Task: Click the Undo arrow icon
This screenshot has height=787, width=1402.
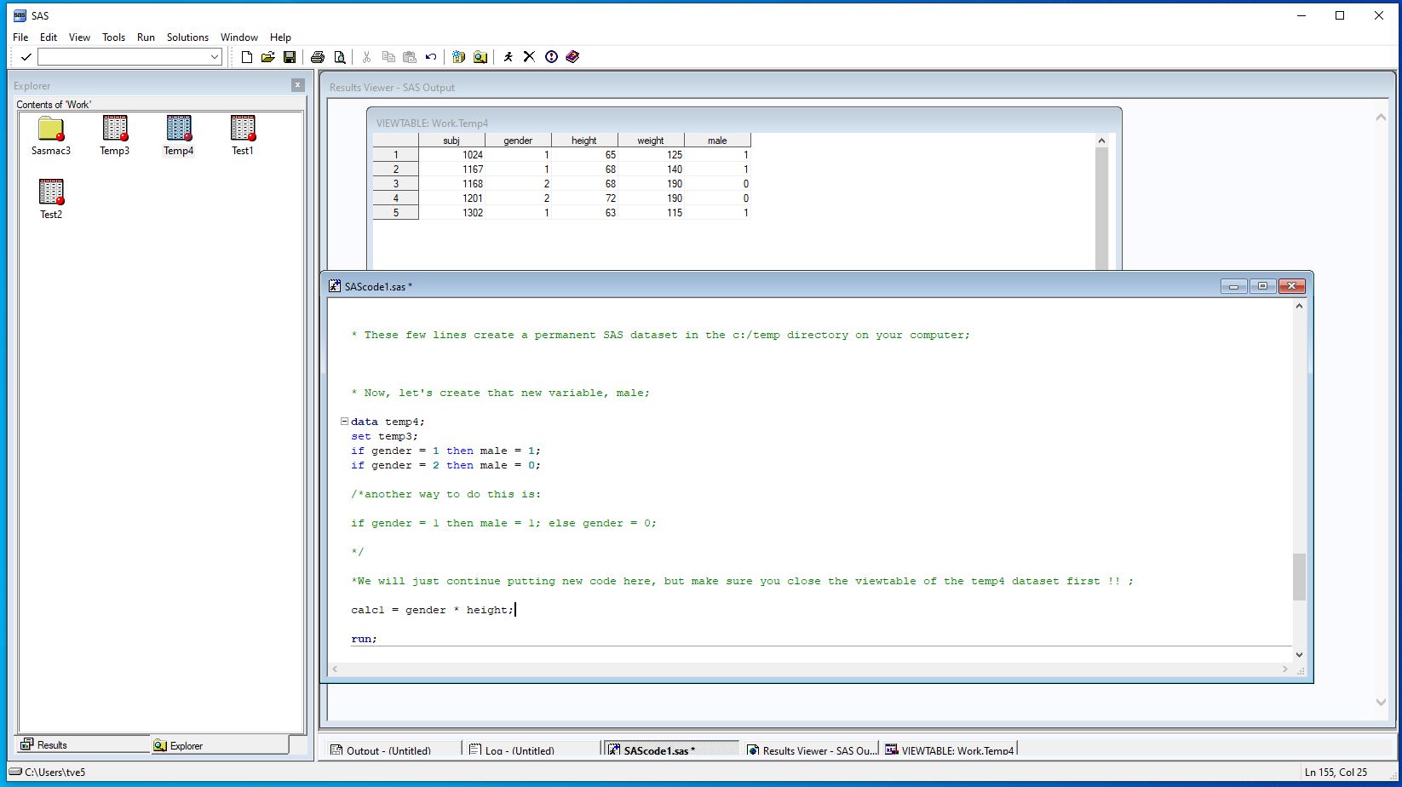Action: click(431, 57)
